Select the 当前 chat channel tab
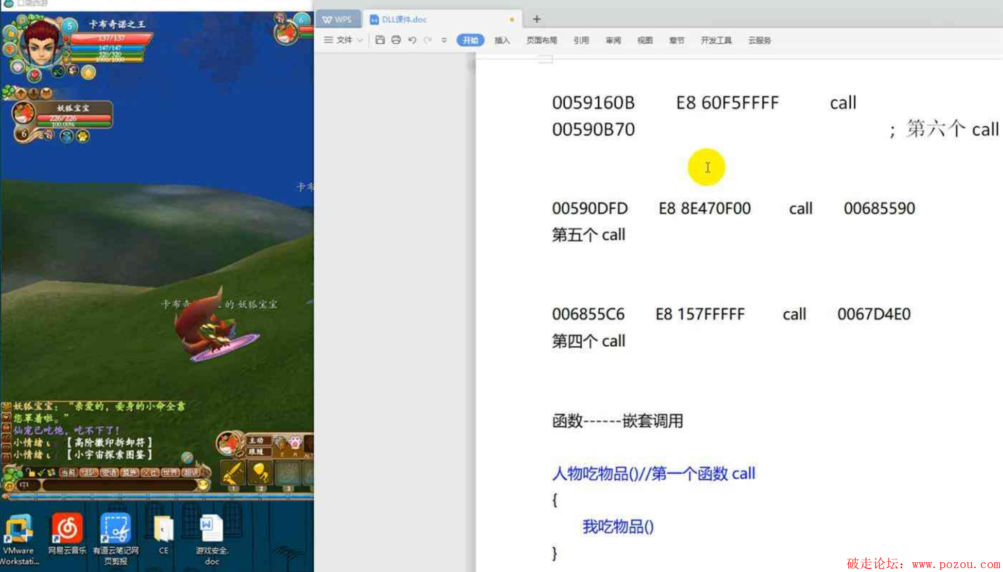The height and width of the screenshot is (572, 1003). click(69, 472)
